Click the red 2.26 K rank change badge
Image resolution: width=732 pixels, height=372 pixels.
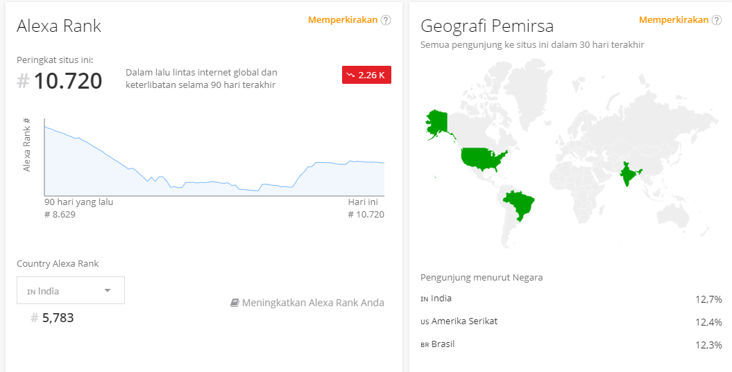coord(366,75)
